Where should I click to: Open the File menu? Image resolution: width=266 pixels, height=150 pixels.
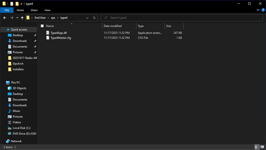click(x=7, y=10)
